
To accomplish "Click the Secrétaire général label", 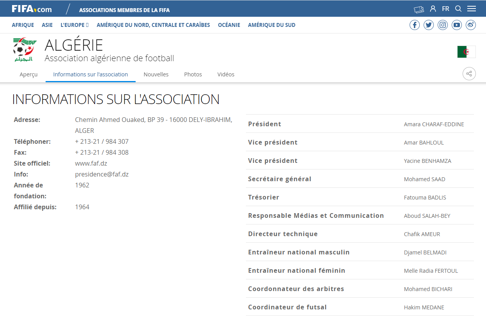I will tap(279, 179).
